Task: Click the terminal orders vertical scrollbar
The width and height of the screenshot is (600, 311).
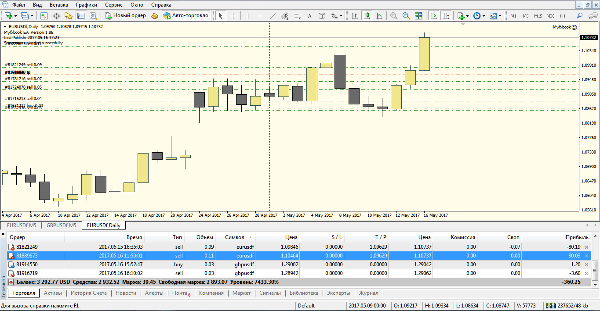Action: 595,271
